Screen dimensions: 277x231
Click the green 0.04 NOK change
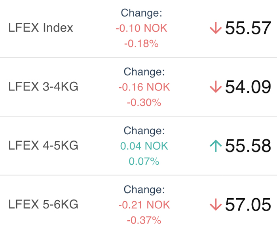(144, 146)
